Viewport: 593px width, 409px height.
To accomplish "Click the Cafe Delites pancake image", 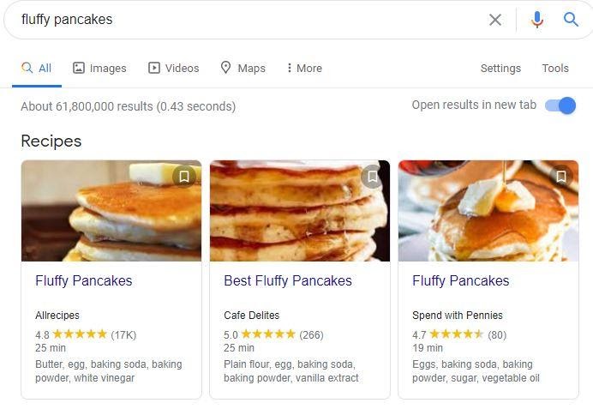I will pos(300,211).
